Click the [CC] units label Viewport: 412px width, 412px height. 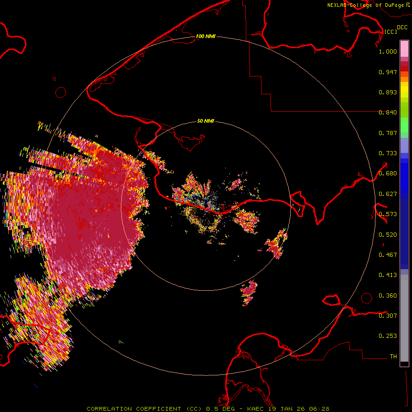[x=390, y=32]
